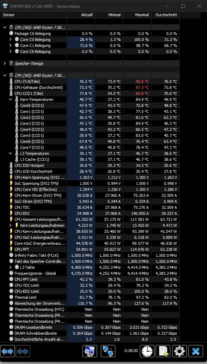The image size is (207, 364).
Task: Click circle icon of Thermal Limit row
Action: 11,297
